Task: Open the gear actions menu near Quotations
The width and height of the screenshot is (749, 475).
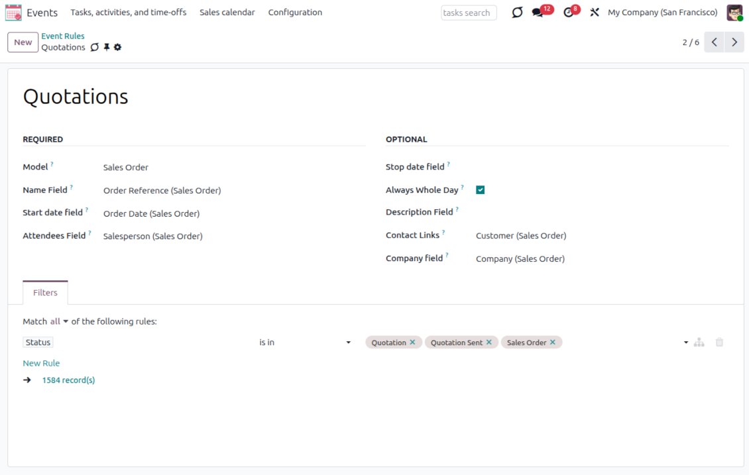Action: (118, 48)
